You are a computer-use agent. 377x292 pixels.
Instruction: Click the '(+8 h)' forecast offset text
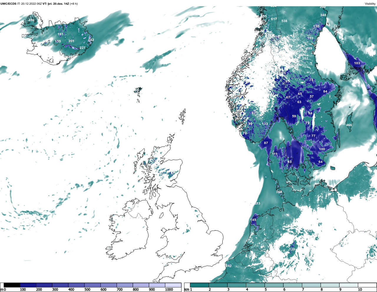click(x=74, y=4)
